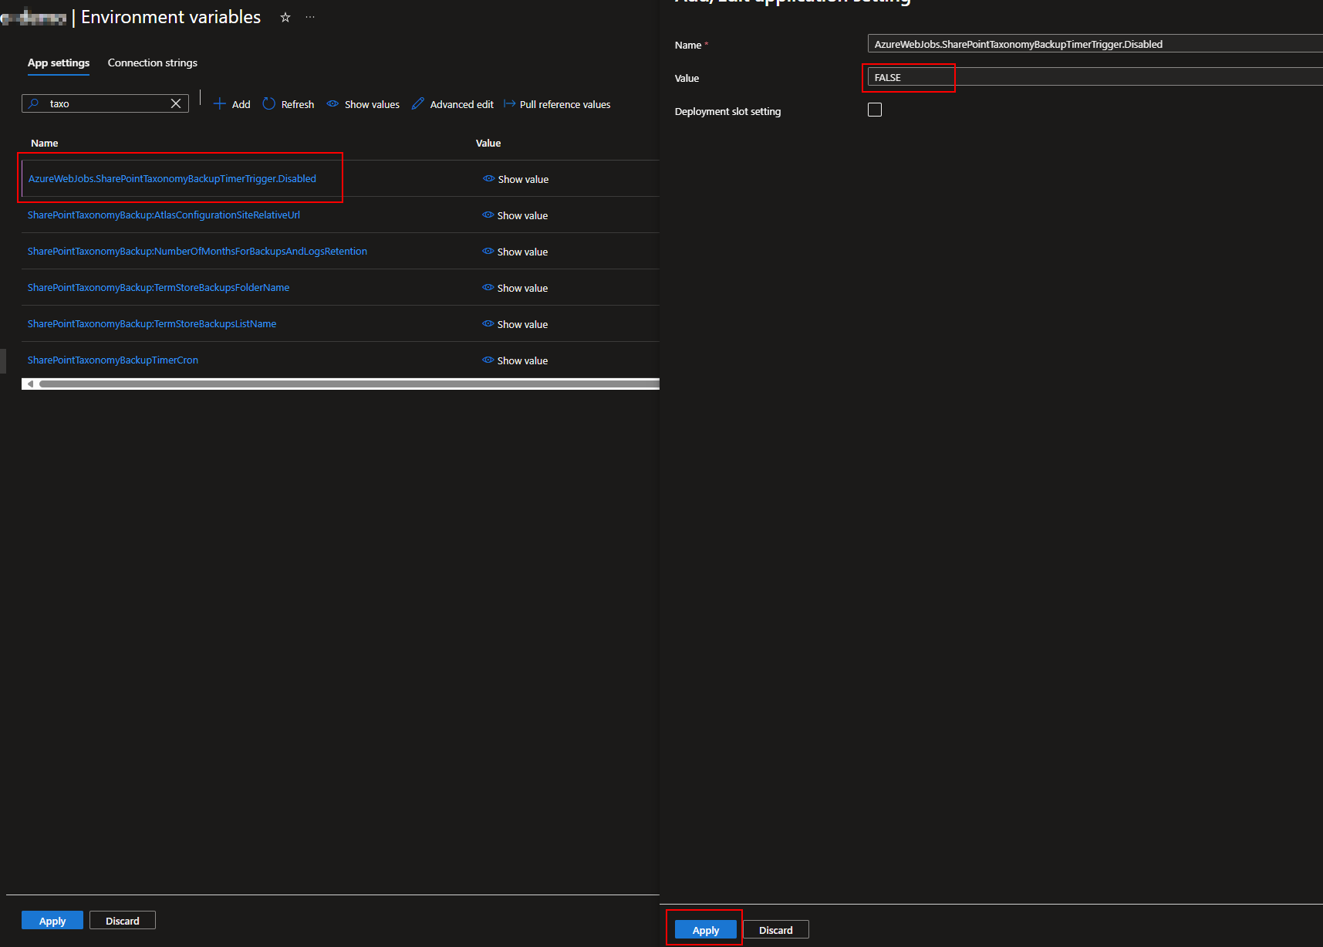Click the Pull reference values toolbar label

pos(565,104)
